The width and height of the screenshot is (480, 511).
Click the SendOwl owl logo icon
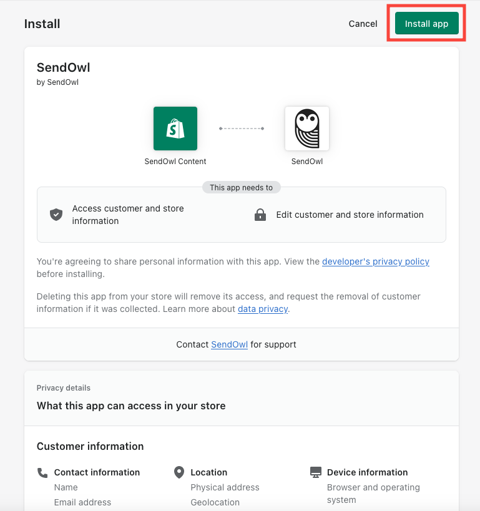(307, 129)
